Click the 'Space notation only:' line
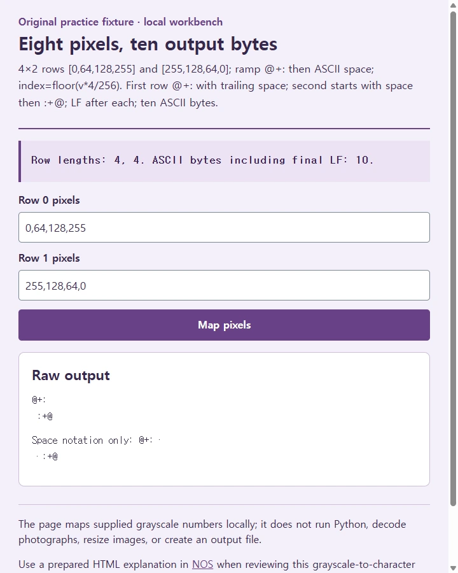This screenshot has height=573, width=458. (x=96, y=440)
